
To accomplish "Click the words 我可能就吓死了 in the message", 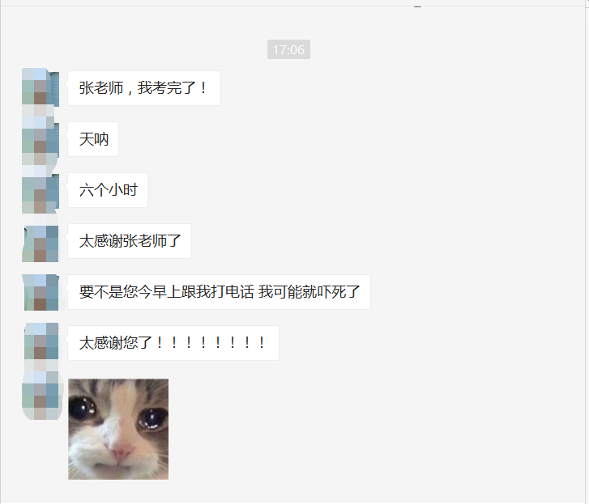I will click(309, 292).
